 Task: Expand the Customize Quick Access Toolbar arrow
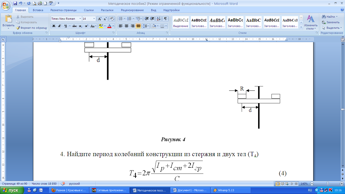(x=58, y=4)
